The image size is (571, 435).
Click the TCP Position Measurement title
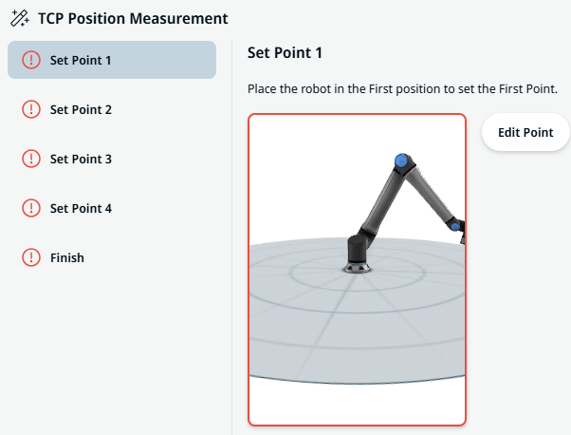tap(133, 18)
